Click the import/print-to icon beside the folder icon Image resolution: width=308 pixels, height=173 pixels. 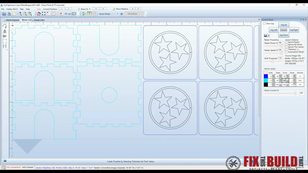click(x=9, y=14)
